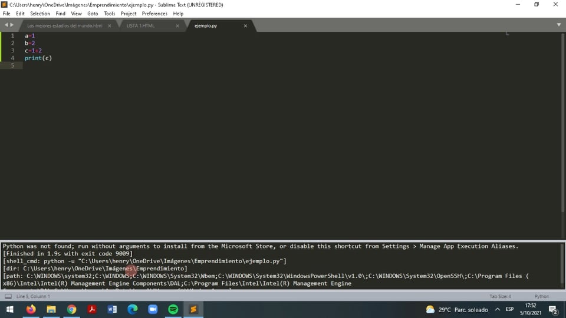This screenshot has width=566, height=318.
Task: Open Zoom app from taskbar
Action: pos(153,309)
